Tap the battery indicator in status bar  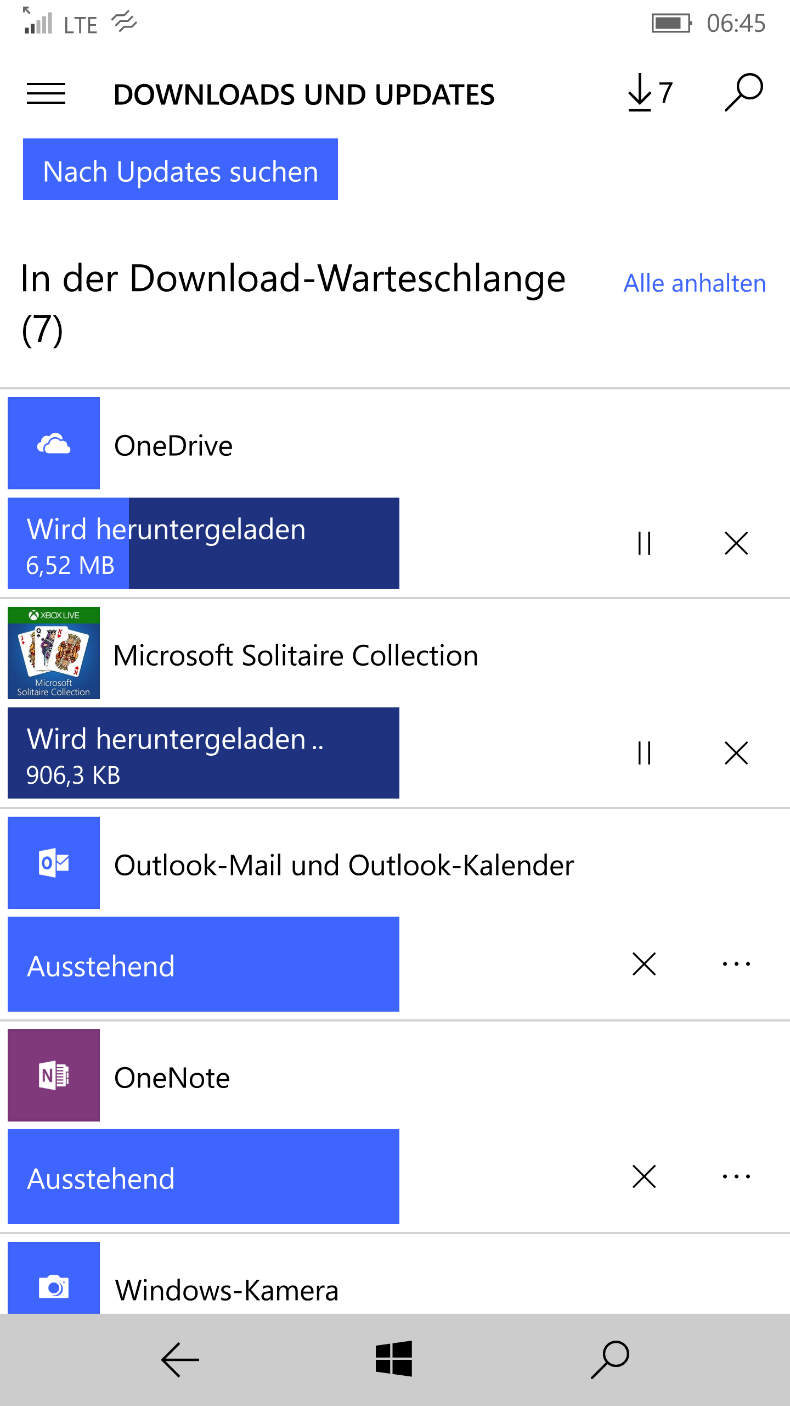(x=672, y=24)
